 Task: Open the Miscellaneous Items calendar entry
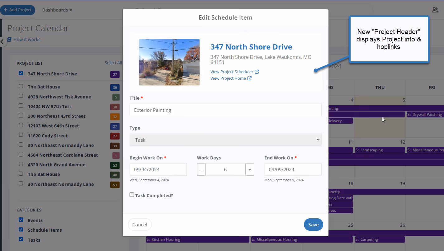tap(425, 150)
